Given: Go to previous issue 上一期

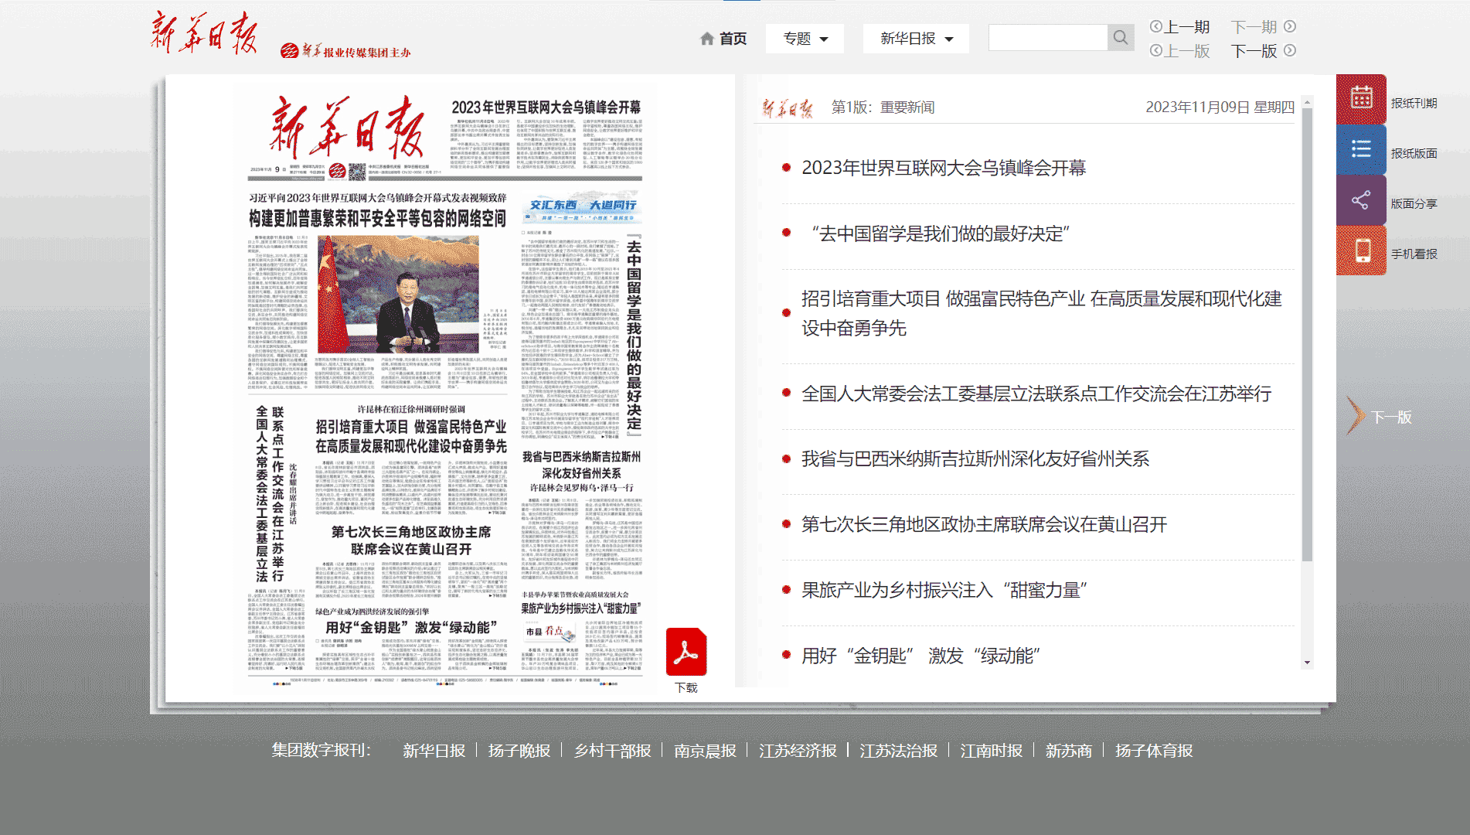Looking at the screenshot, I should click(1186, 27).
